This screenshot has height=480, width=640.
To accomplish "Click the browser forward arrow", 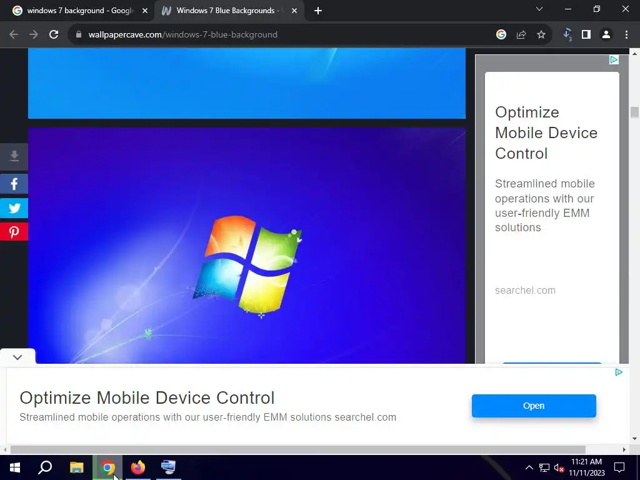I will tap(34, 35).
